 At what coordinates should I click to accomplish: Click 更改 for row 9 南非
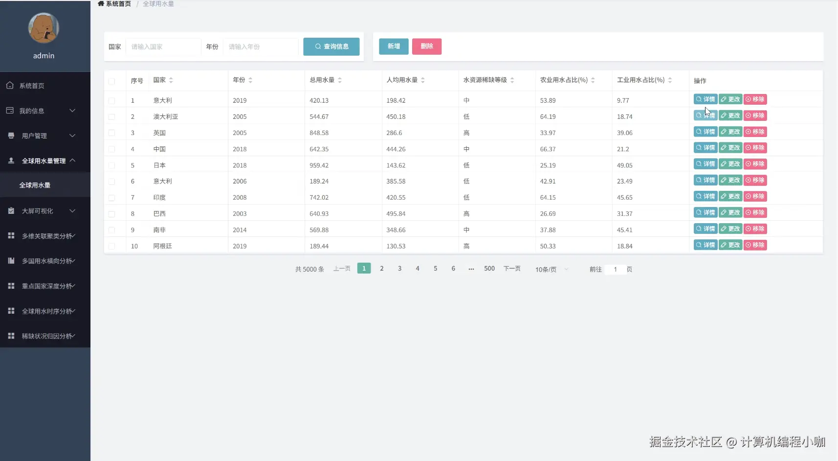tap(730, 229)
